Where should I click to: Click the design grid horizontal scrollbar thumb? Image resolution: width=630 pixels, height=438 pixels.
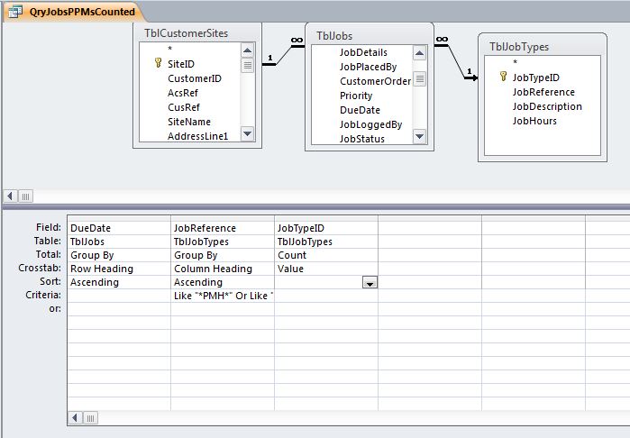tap(90, 418)
